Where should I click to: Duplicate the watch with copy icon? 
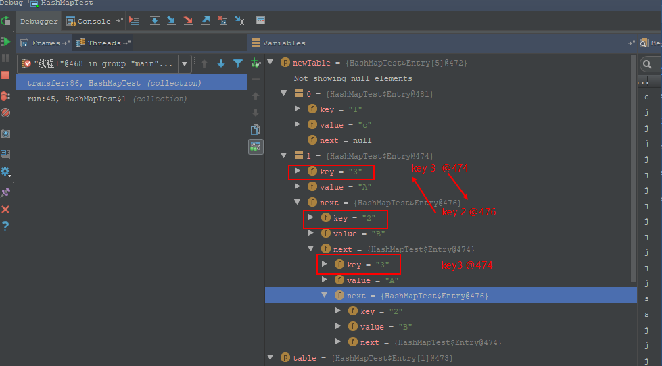coord(256,130)
